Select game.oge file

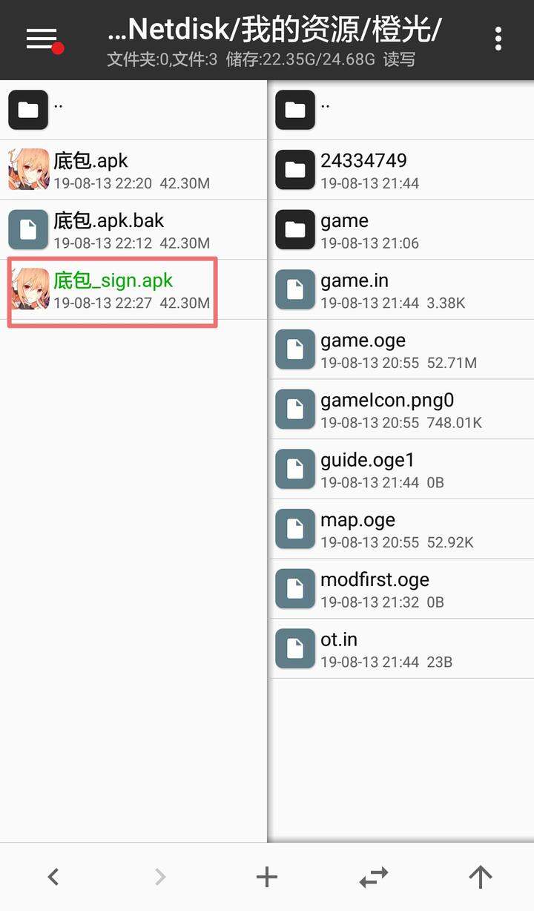(401, 350)
